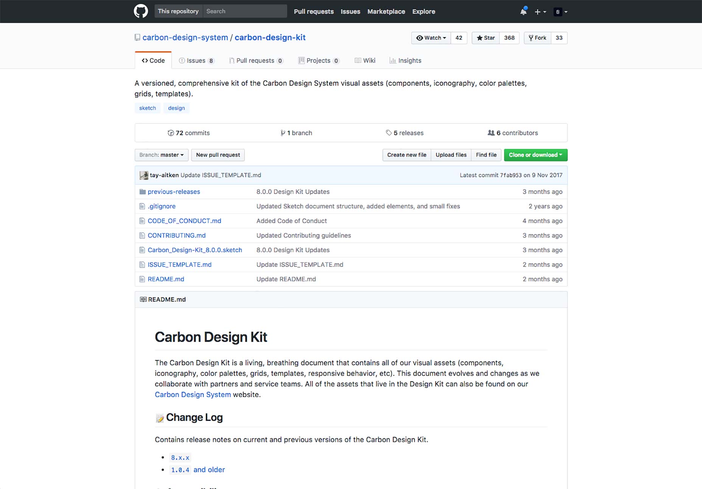Open the plus create-new dropdown

[x=540, y=12]
